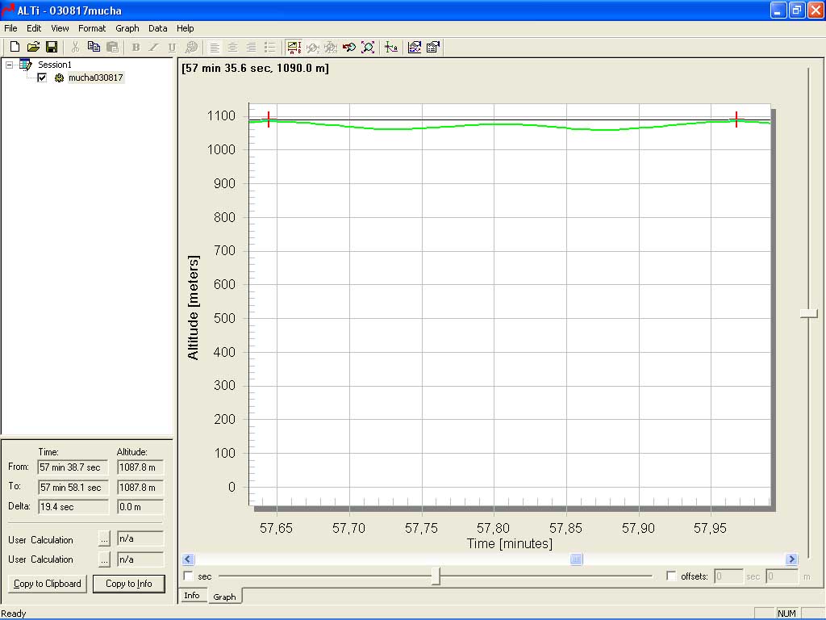Collapse the Session1 tree node
The width and height of the screenshot is (826, 620).
[10, 65]
